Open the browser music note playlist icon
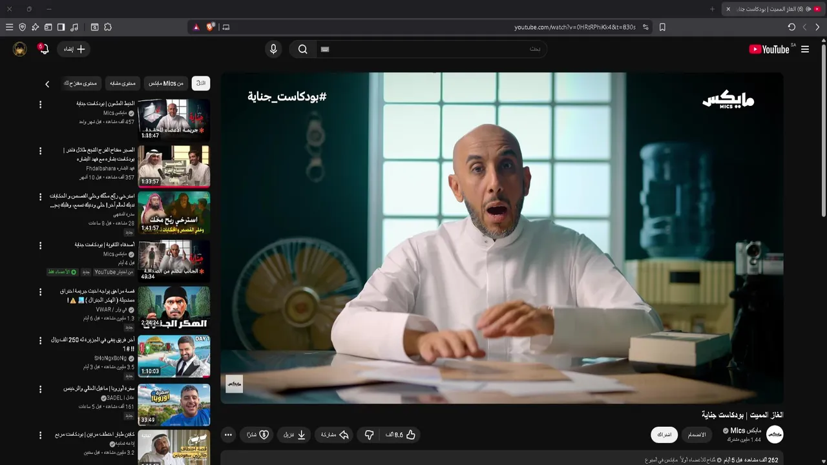Image resolution: width=827 pixels, height=465 pixels. coord(74,27)
